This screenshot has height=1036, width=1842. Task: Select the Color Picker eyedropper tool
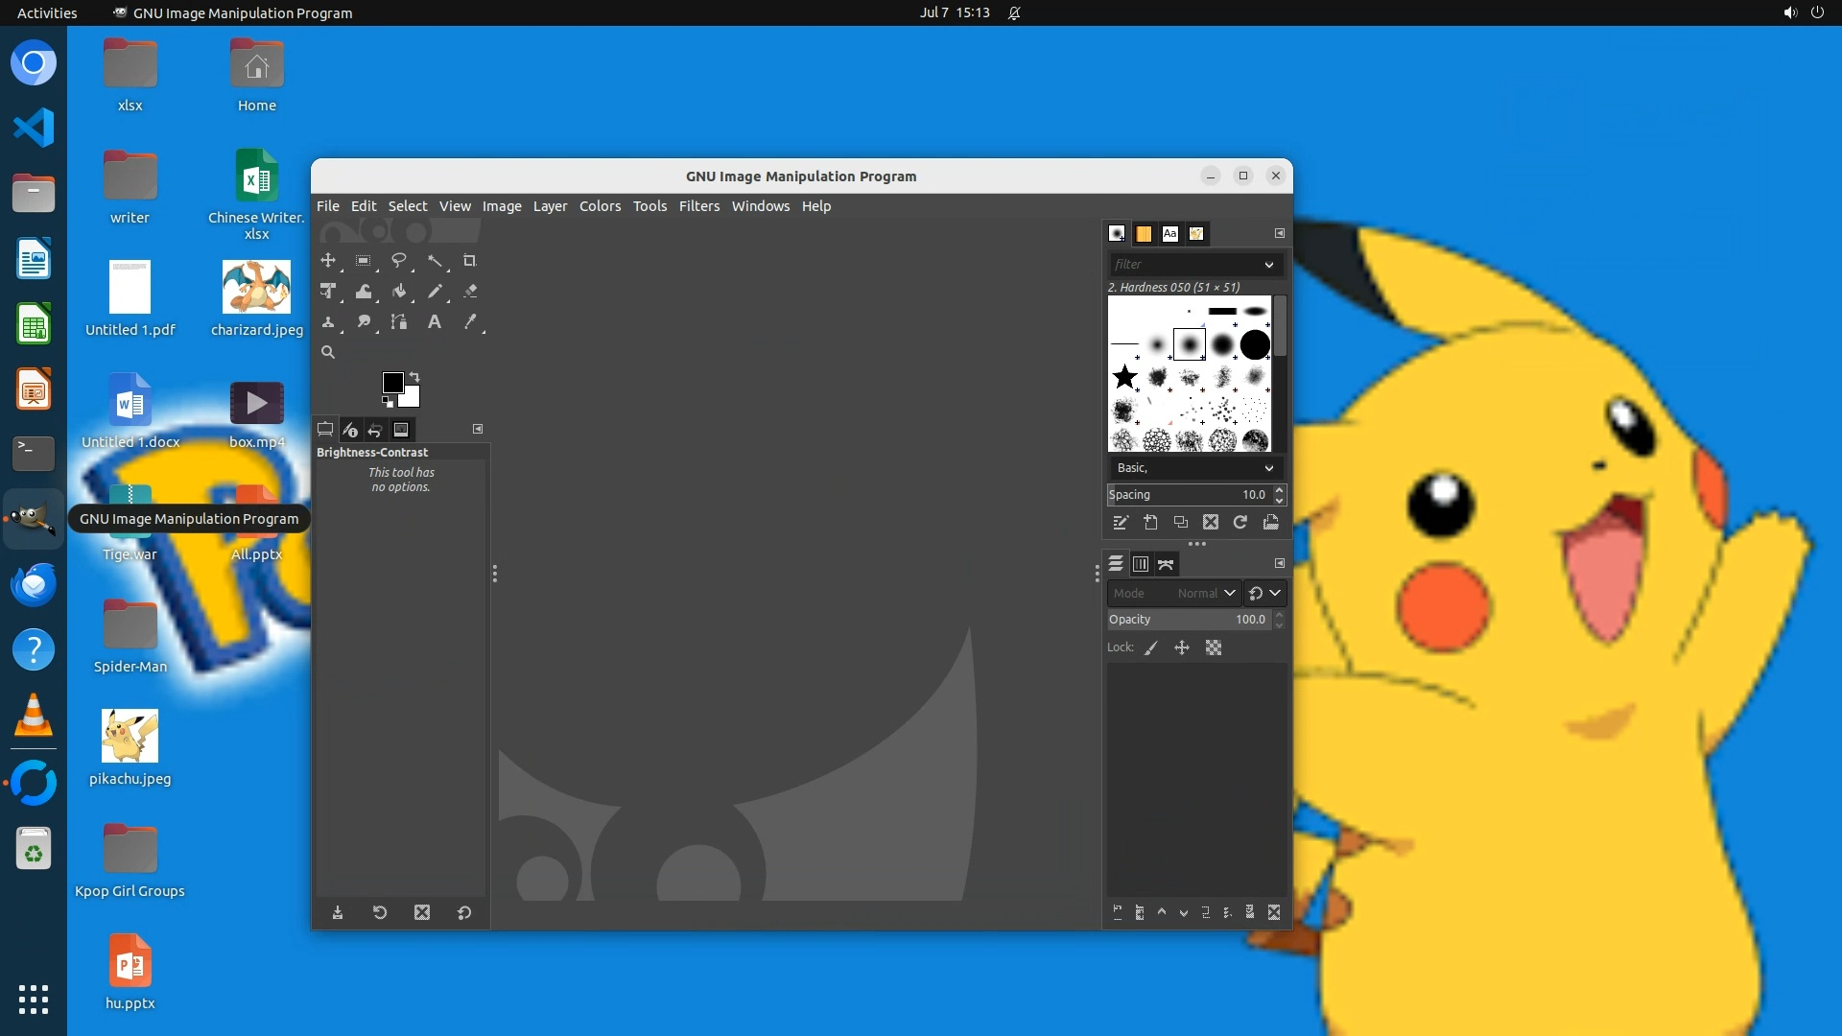point(470,322)
